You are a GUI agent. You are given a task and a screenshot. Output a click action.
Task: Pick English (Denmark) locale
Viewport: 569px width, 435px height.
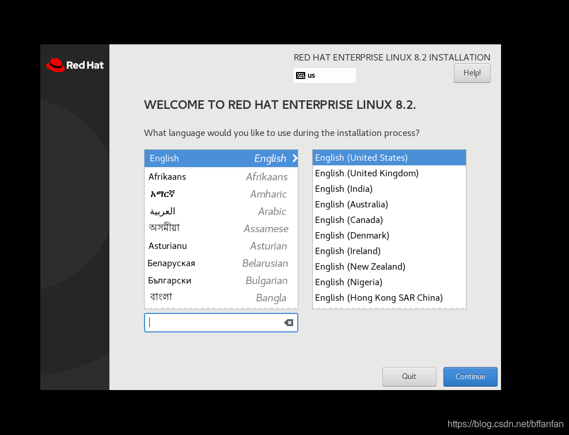389,236
